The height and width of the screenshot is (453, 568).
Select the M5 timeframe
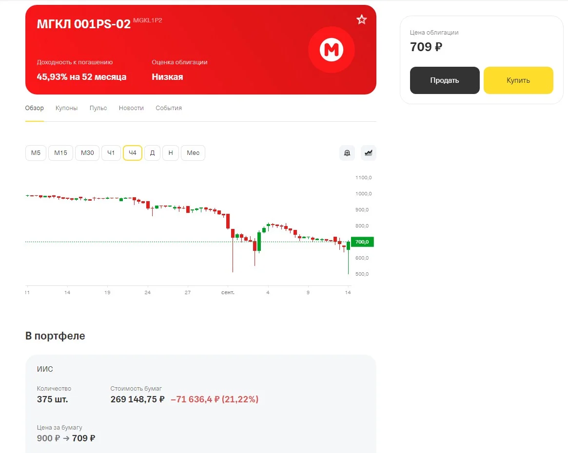pyautogui.click(x=36, y=152)
